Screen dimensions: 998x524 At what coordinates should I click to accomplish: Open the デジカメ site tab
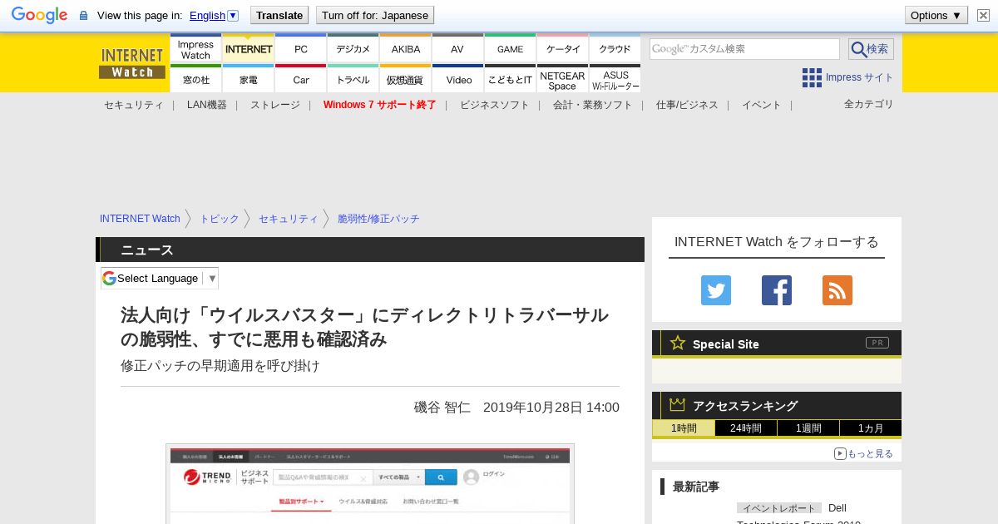(x=353, y=49)
